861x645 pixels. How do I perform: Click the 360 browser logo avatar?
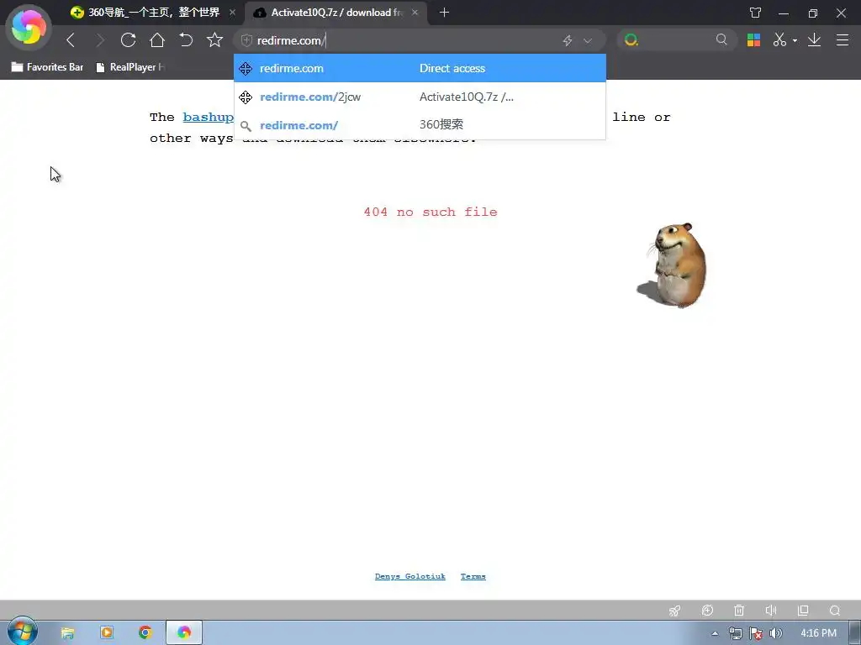pos(29,27)
